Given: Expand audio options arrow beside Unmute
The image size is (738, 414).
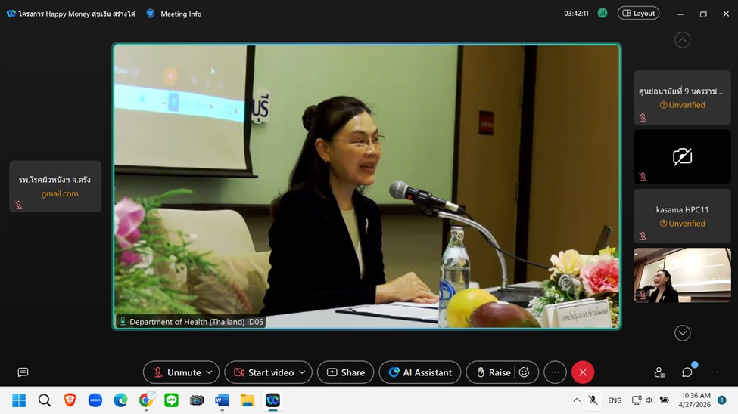Looking at the screenshot, I should click(x=209, y=372).
